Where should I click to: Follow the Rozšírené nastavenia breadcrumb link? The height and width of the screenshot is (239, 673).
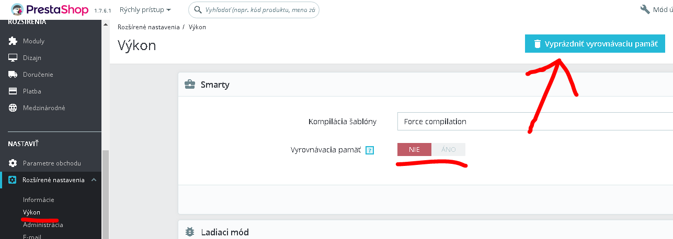(x=149, y=27)
